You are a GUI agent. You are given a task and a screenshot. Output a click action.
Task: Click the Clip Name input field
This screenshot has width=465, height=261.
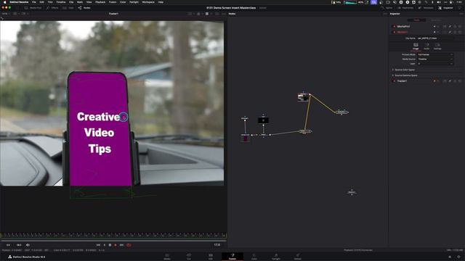click(x=435, y=38)
